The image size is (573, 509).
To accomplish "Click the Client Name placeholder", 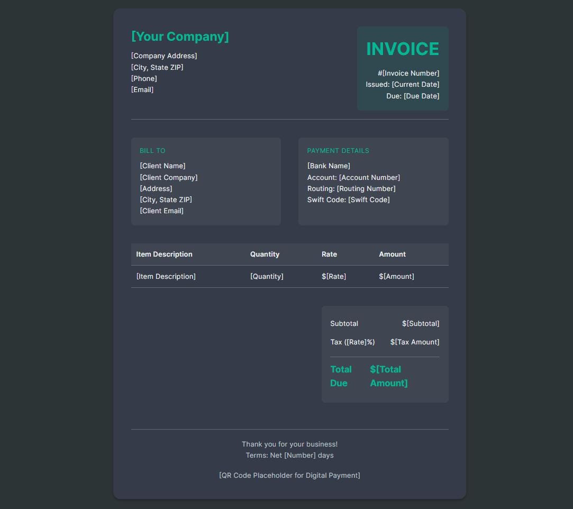I will point(162,166).
